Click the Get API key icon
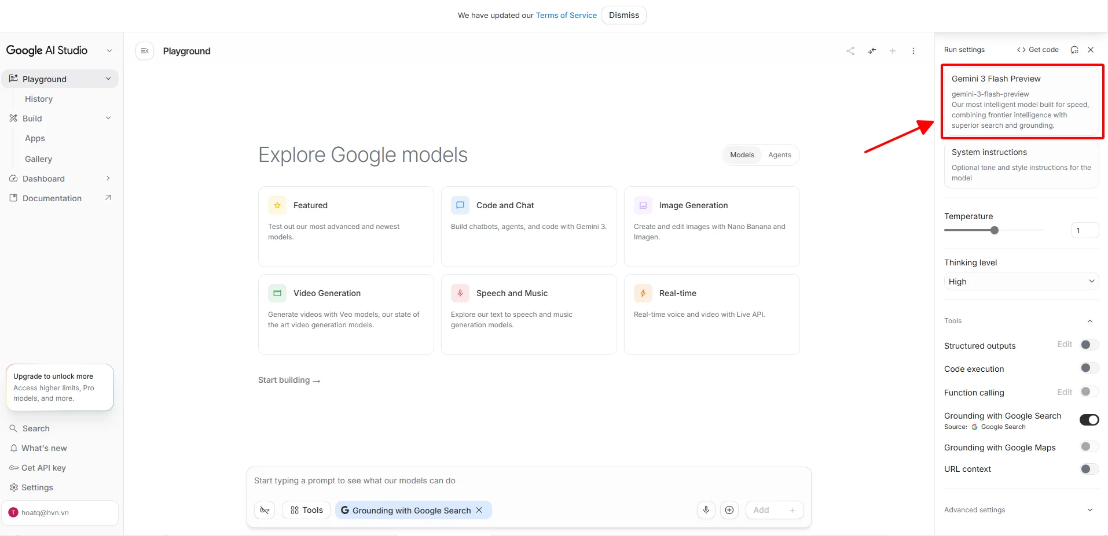1108x536 pixels. (x=14, y=468)
